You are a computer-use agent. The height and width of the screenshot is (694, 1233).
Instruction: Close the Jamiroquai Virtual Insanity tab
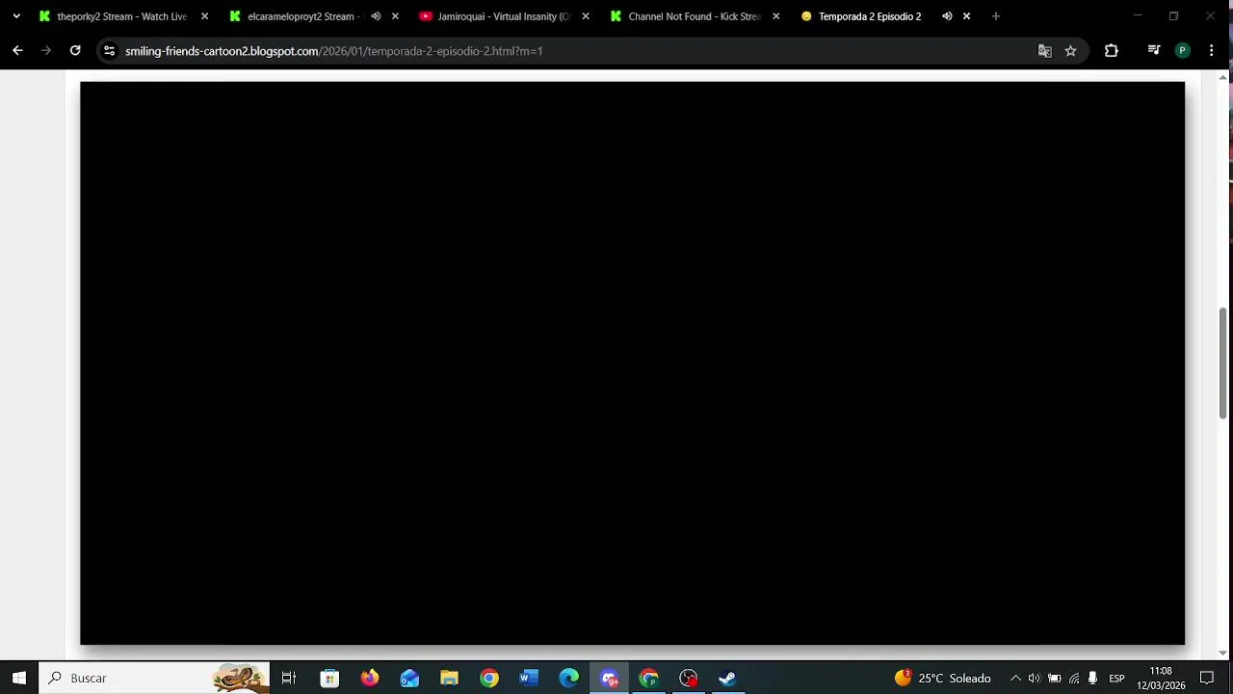pos(586,16)
